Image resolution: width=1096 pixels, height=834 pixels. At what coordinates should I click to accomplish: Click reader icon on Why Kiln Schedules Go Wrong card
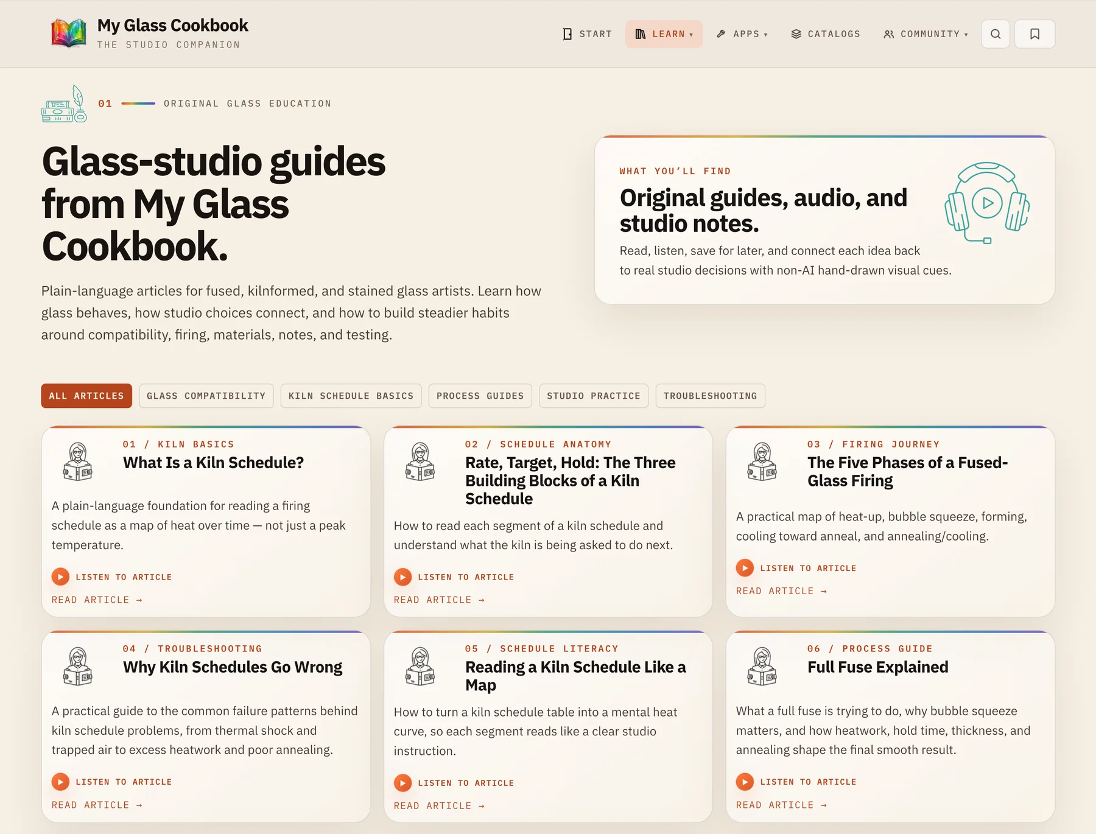[x=78, y=666]
